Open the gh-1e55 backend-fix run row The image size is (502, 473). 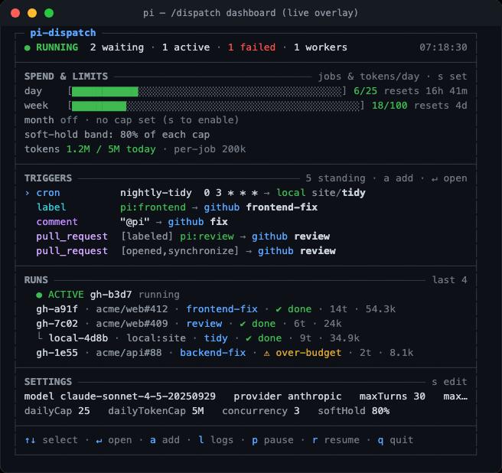click(225, 353)
